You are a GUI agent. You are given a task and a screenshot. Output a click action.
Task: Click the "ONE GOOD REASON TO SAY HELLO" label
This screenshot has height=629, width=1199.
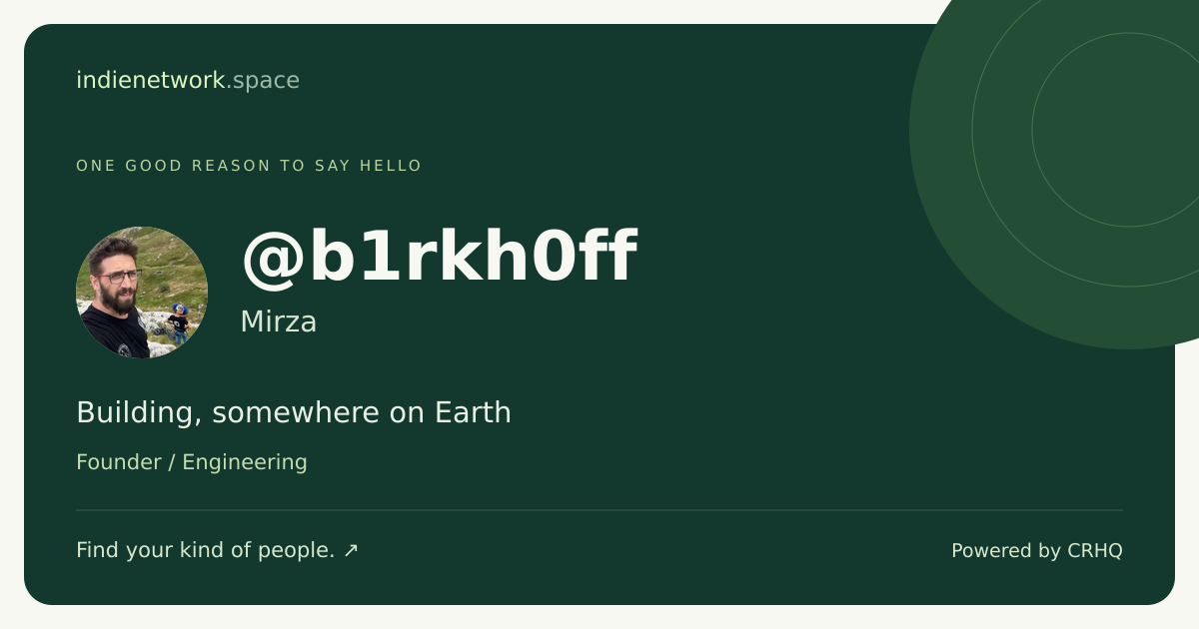point(249,166)
